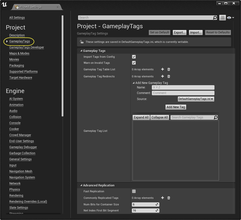Image resolution: width=241 pixels, height=220 pixels.
Task: Collapse the Advanced Replication category
Action: [81, 185]
